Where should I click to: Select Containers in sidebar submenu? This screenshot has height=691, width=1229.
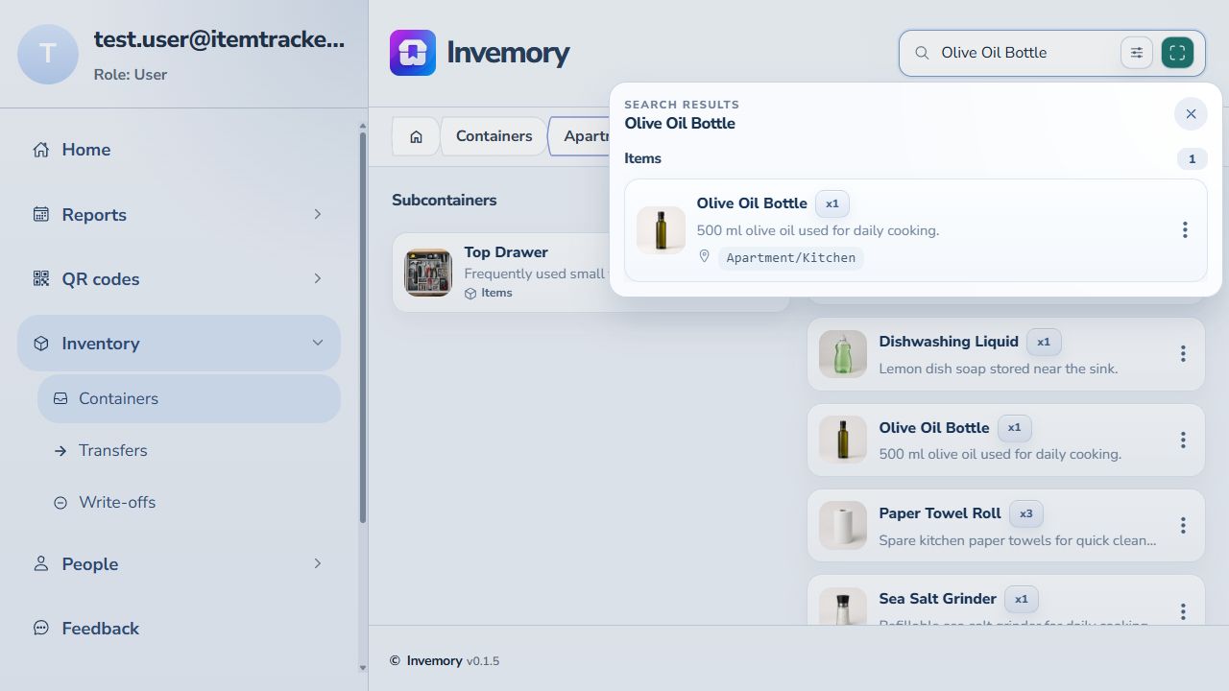[x=189, y=398]
